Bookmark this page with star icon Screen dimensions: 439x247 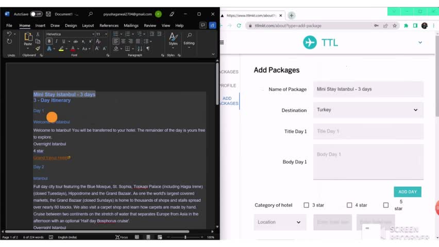(395, 26)
